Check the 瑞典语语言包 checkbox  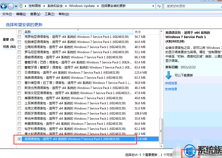(19, 78)
